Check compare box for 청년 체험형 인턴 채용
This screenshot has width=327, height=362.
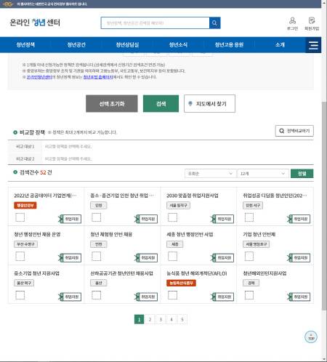[96, 256]
